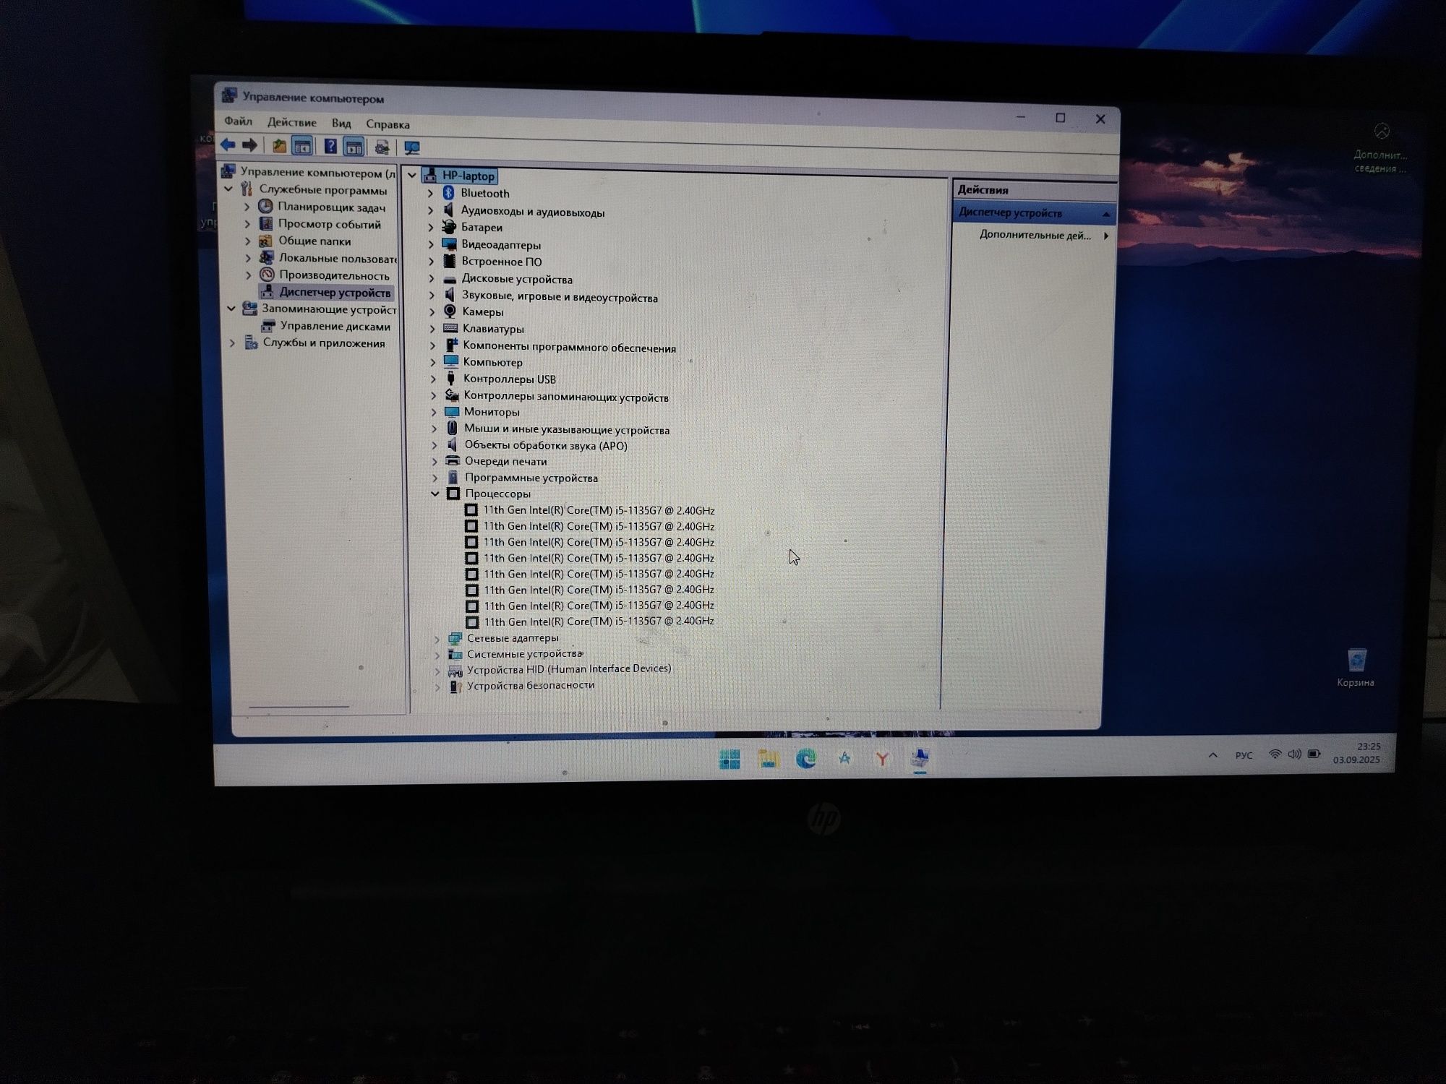Collapse Диспетчер устройств actions header
This screenshot has width=1446, height=1084.
click(1105, 214)
